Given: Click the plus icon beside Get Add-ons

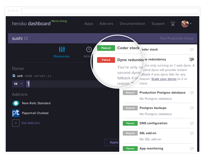Looking at the screenshot, I should [x=16, y=123].
